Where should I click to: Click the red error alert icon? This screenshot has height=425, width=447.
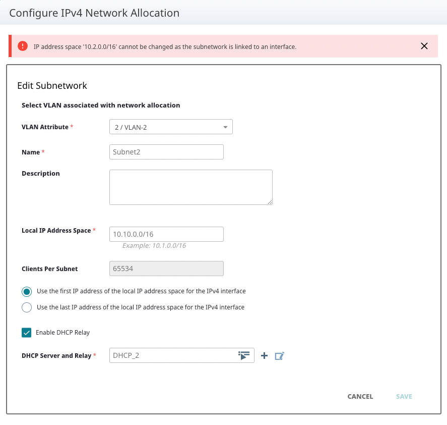click(23, 46)
